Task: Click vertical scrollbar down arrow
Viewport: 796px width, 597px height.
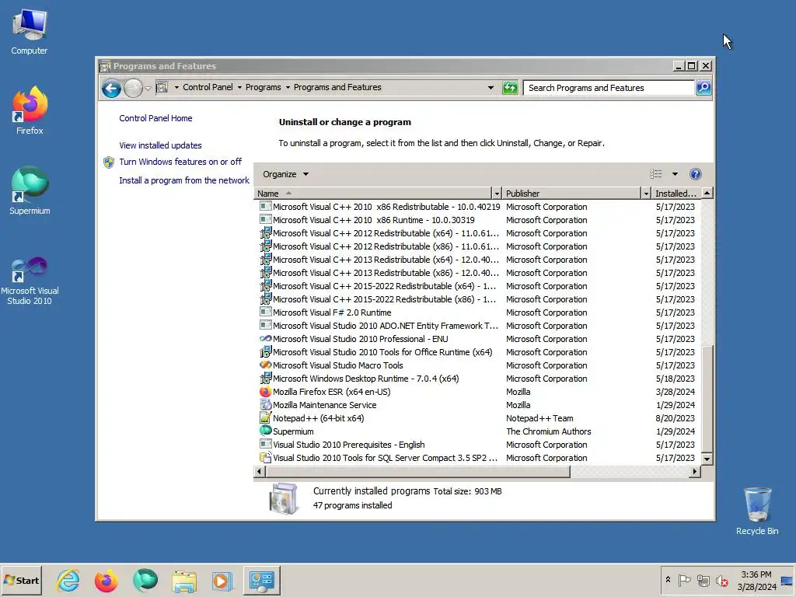Action: [707, 459]
